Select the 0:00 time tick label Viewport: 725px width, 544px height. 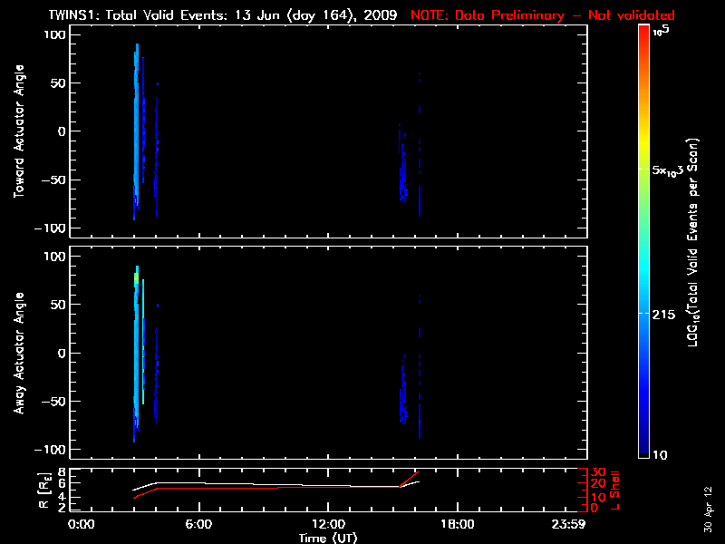point(82,524)
